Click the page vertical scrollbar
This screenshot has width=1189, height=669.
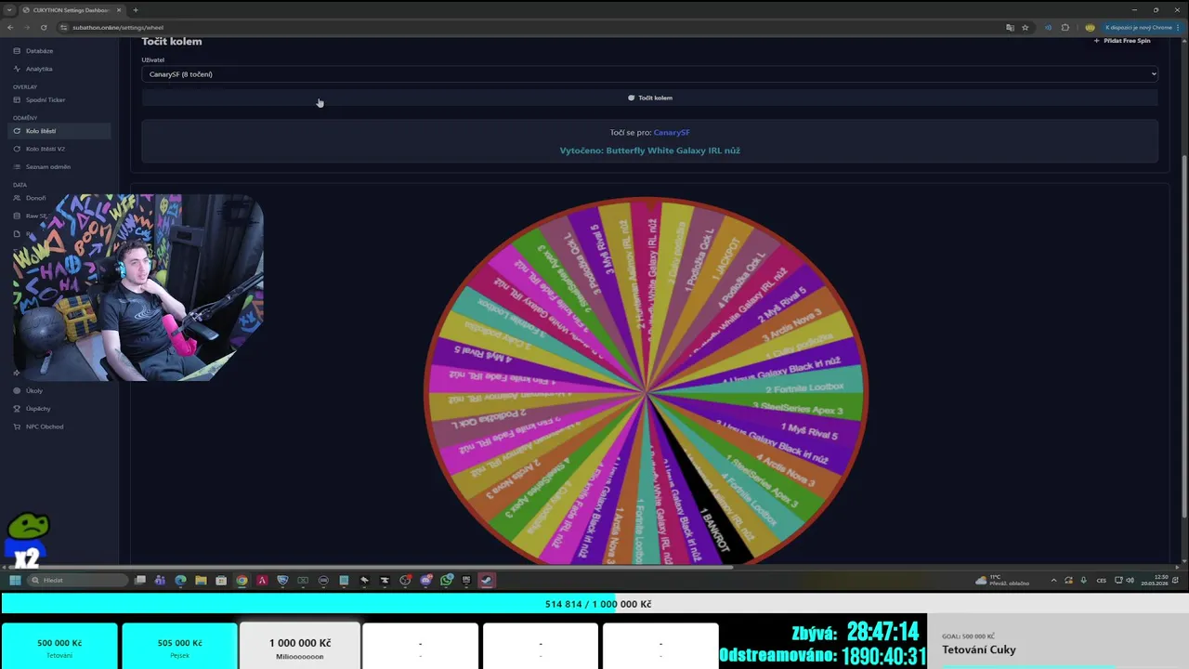1184,336
